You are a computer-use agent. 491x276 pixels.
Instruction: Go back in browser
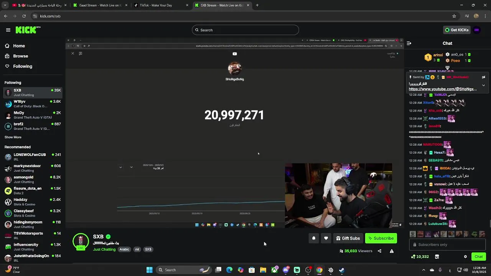5,16
